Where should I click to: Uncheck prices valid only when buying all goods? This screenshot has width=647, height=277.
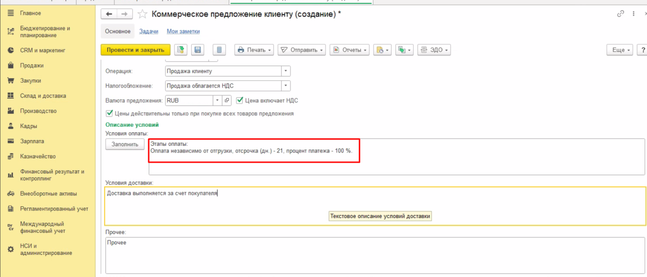coord(109,114)
